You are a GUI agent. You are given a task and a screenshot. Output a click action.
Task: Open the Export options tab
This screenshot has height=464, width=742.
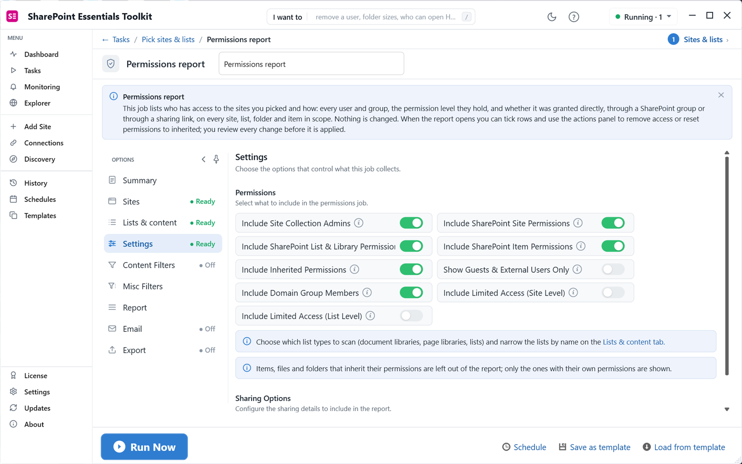[163, 350]
